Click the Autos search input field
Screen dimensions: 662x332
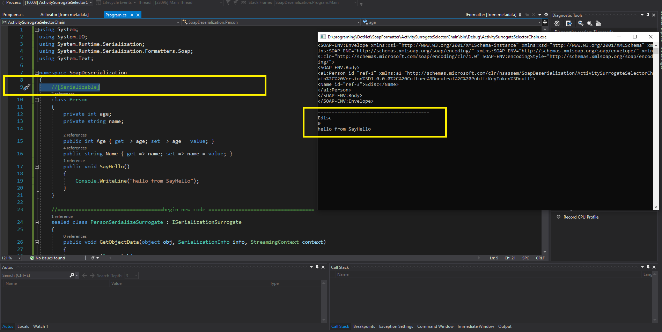pos(35,275)
